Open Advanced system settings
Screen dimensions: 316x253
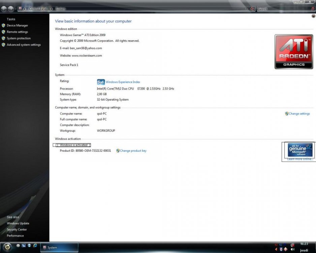[24, 45]
